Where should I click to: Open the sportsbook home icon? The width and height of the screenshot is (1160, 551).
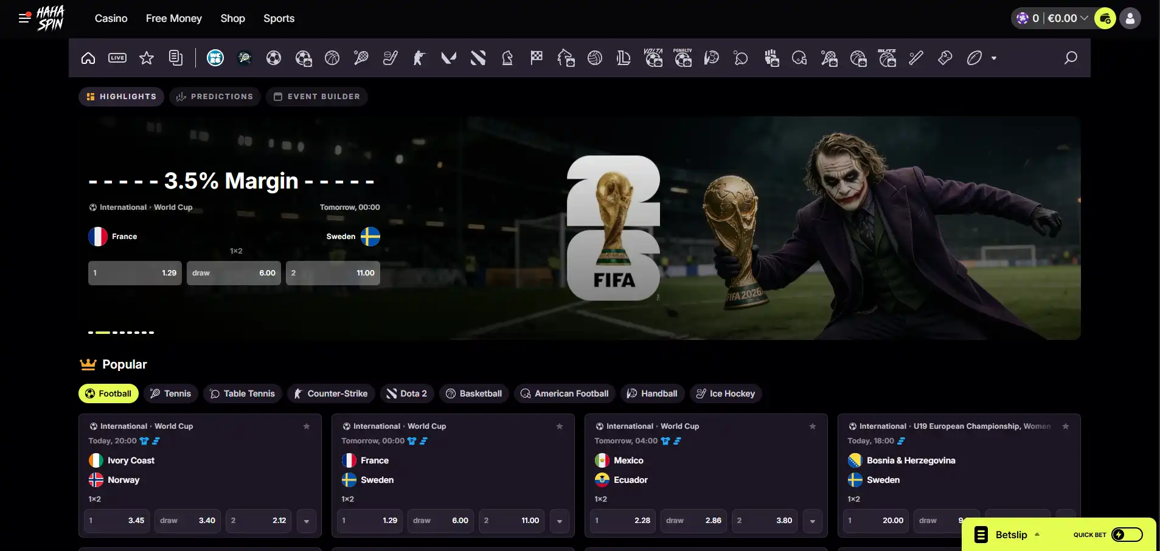point(88,58)
